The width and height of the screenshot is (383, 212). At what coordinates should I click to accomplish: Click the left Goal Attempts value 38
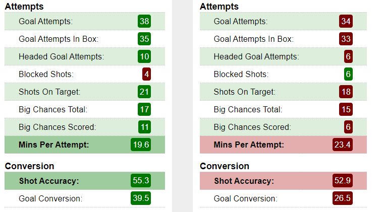[x=144, y=21]
